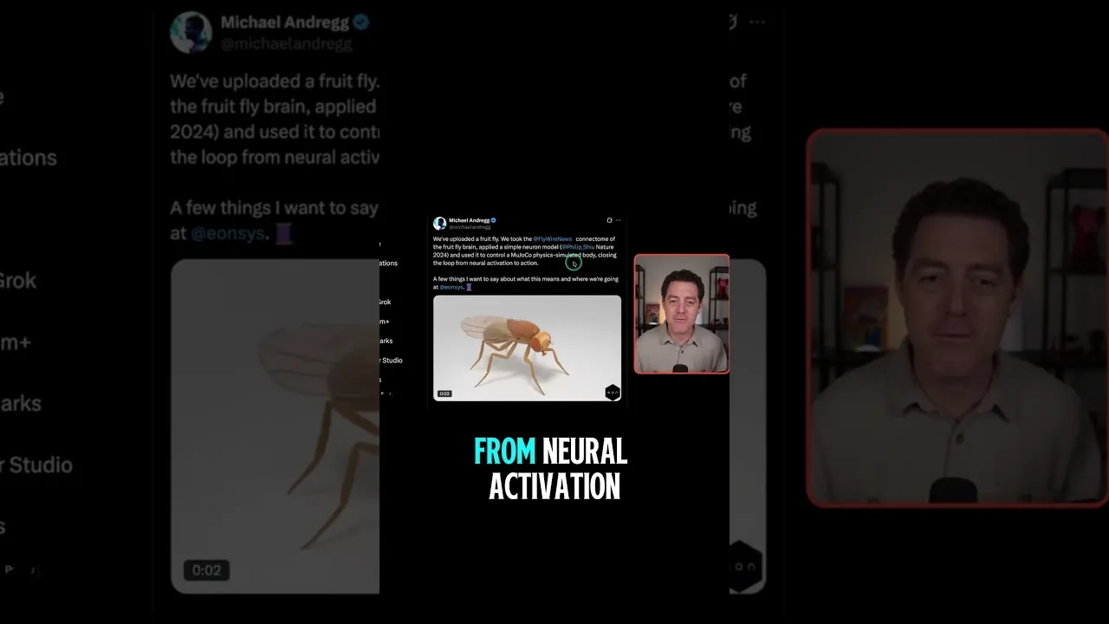Click the Grok item in the small sidebar
The image size is (1109, 624).
click(x=384, y=302)
